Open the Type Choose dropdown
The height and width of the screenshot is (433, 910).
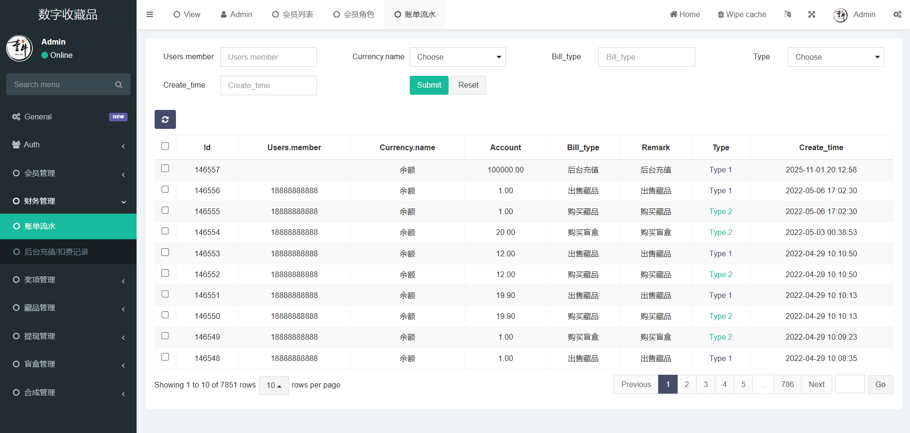[x=836, y=57]
